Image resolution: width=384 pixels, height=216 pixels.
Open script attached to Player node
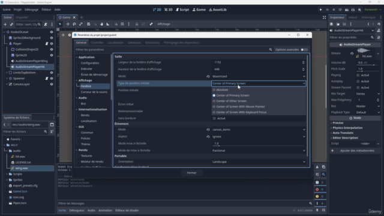point(47,44)
